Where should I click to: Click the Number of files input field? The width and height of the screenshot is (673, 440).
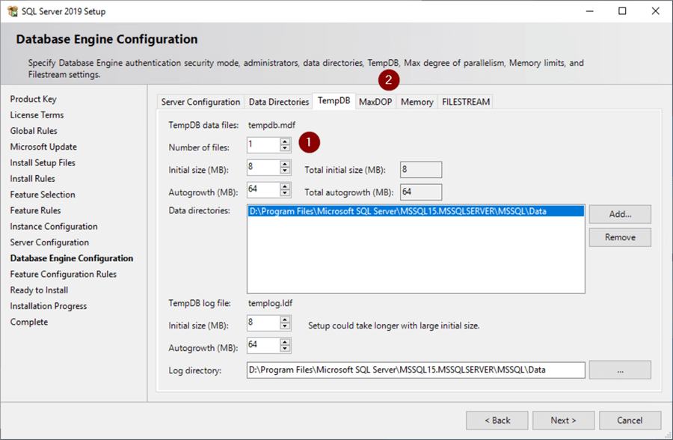point(263,145)
